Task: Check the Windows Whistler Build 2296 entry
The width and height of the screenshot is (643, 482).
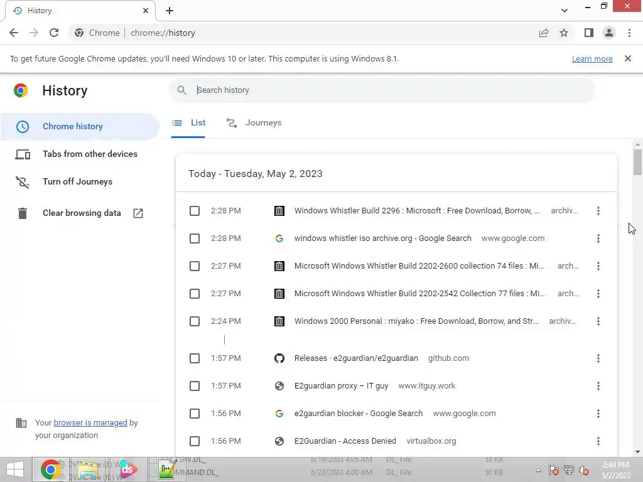Action: point(195,211)
